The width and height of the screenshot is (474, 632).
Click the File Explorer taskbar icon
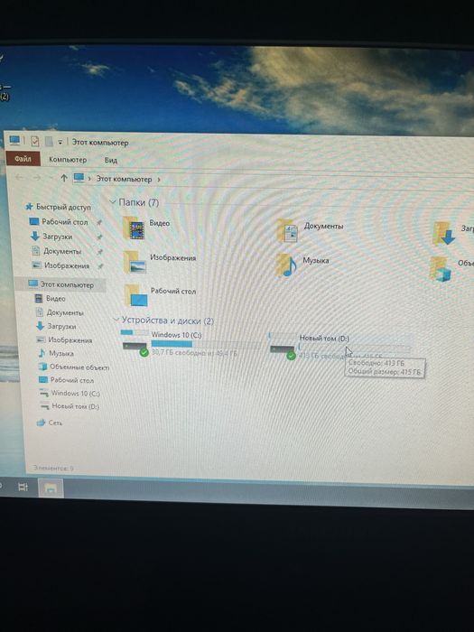click(51, 488)
